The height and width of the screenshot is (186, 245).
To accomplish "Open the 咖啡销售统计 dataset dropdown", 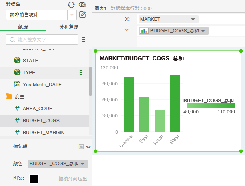I will coord(72,15).
